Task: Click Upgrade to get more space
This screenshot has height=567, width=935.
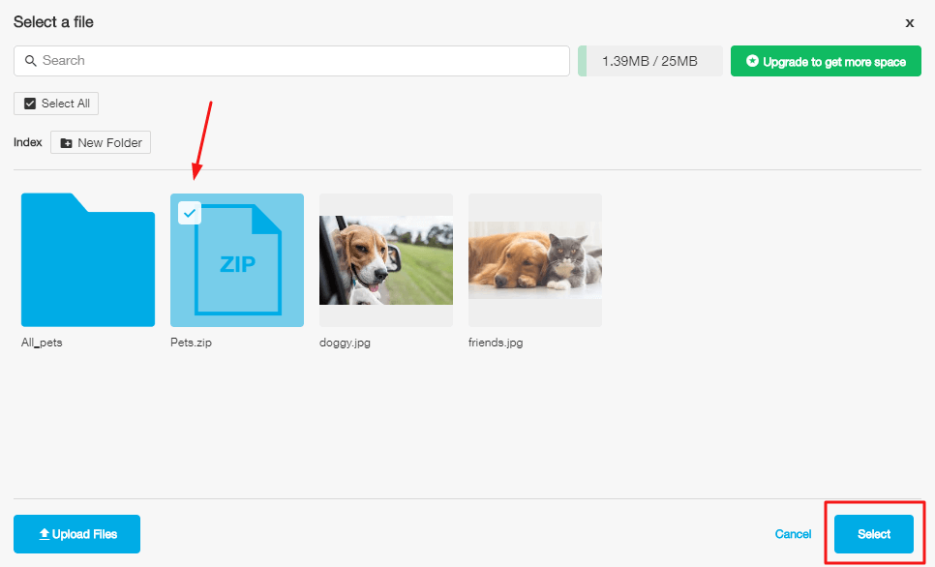Action: (826, 61)
